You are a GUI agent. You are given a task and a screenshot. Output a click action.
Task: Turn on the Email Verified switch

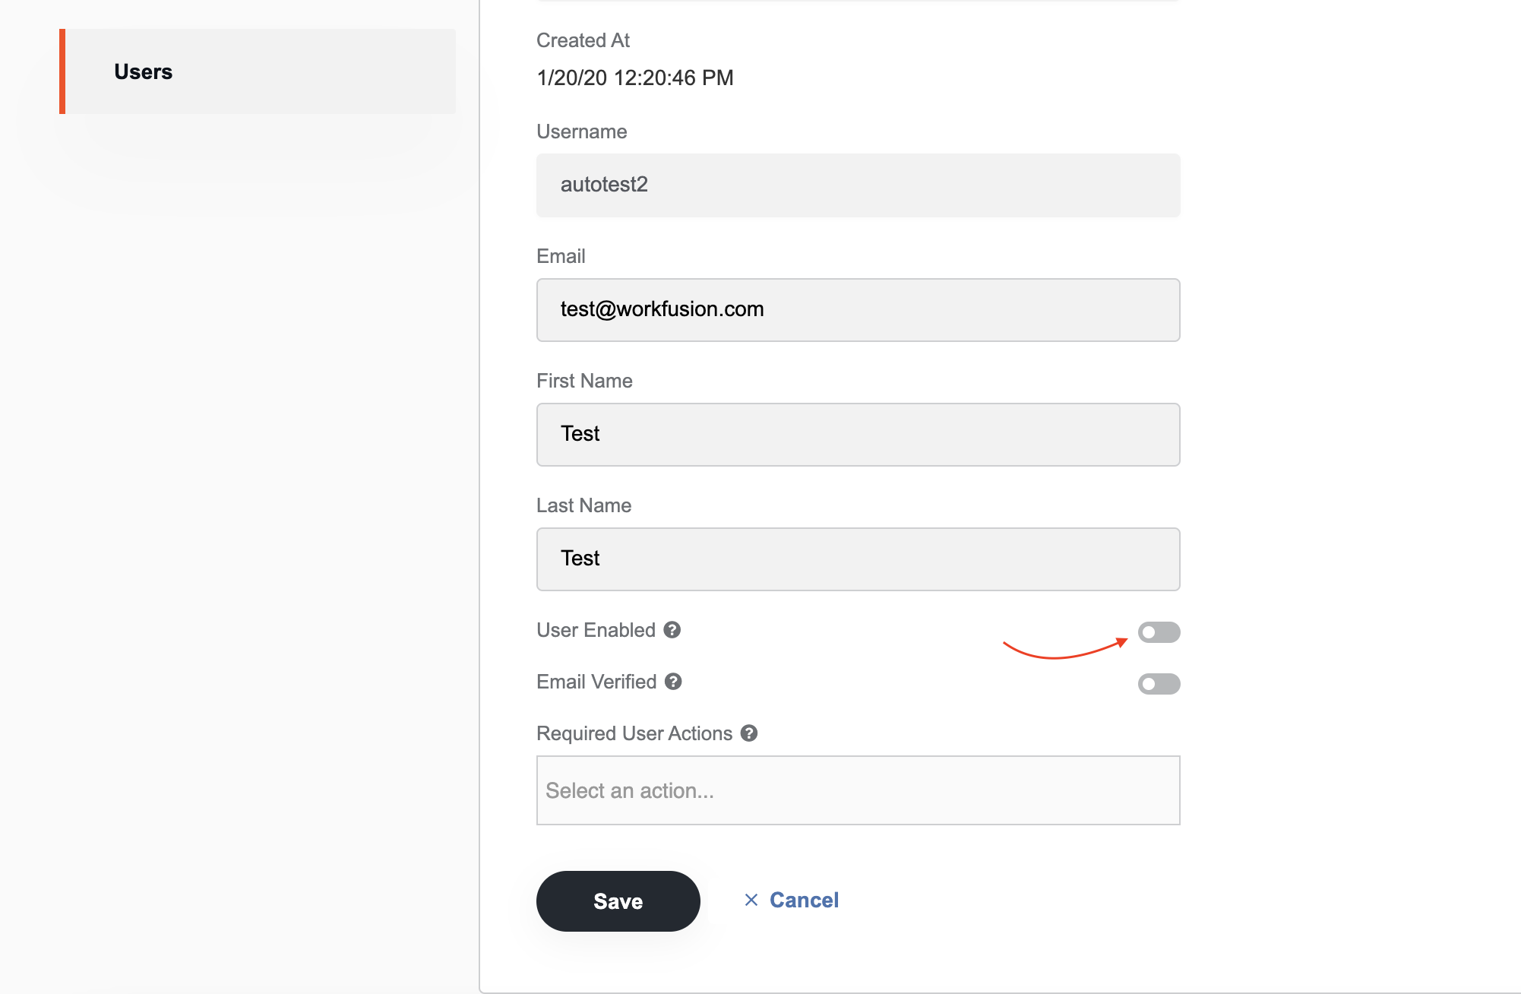pyautogui.click(x=1159, y=684)
